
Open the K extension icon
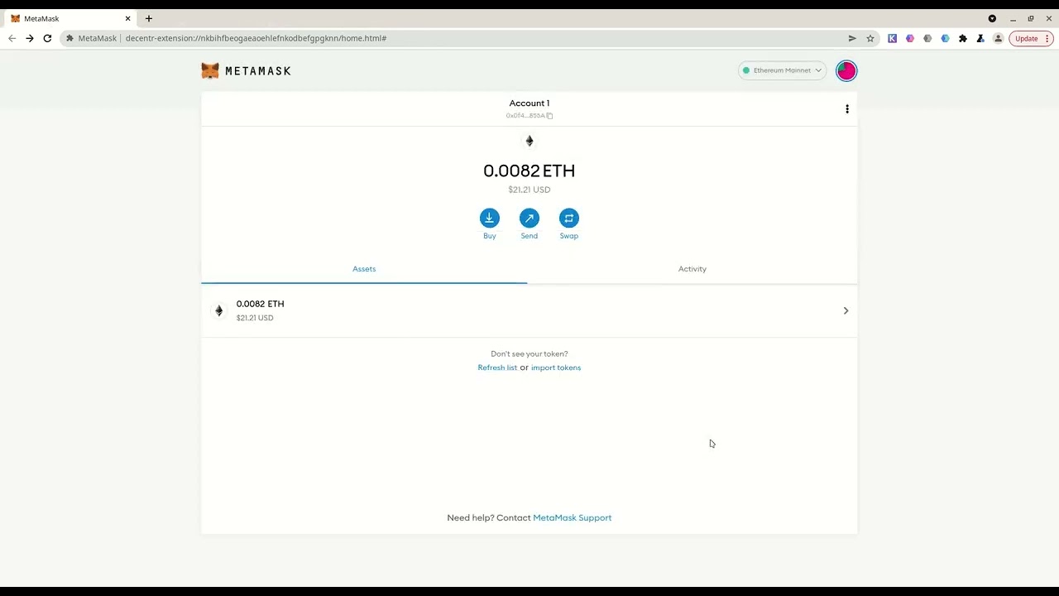[x=892, y=38]
